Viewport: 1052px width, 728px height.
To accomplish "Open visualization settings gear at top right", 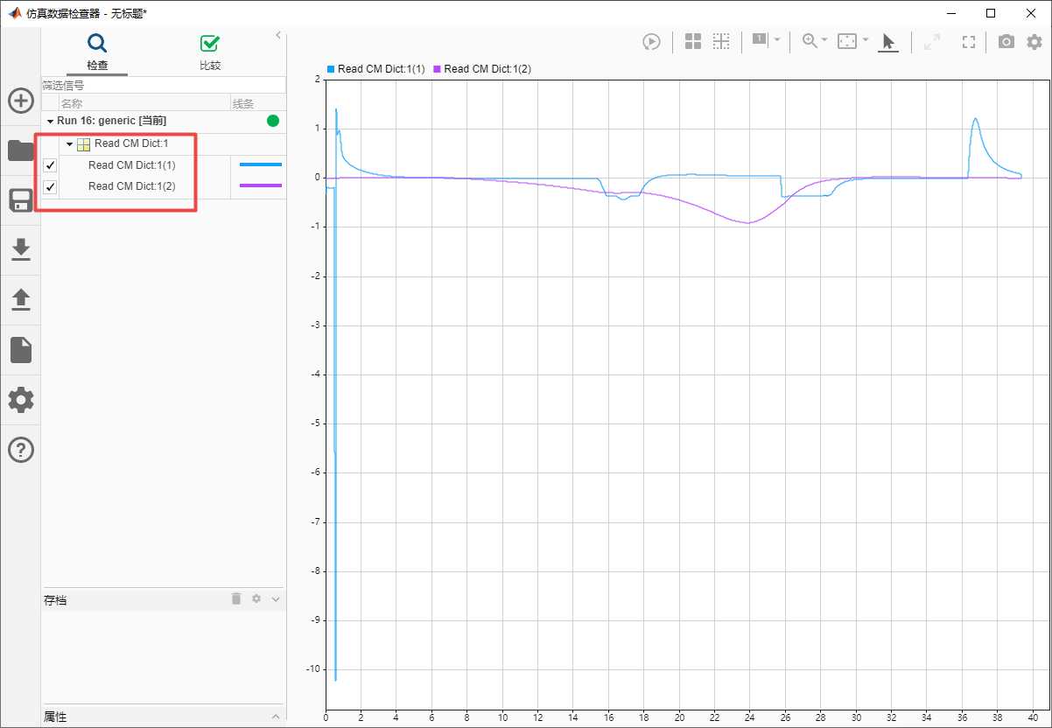I will point(1034,41).
